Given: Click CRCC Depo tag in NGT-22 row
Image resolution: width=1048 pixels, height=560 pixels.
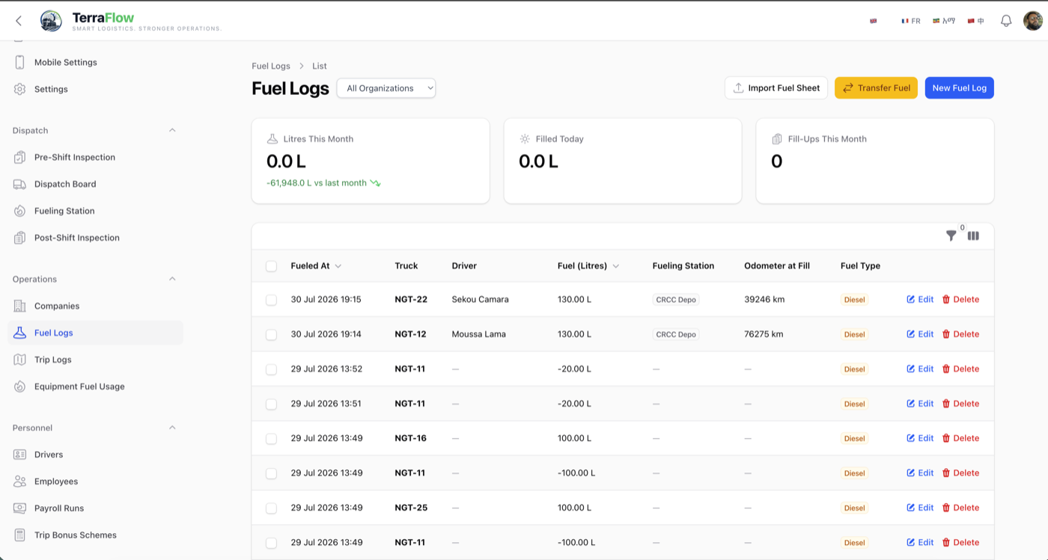Looking at the screenshot, I should 676,300.
